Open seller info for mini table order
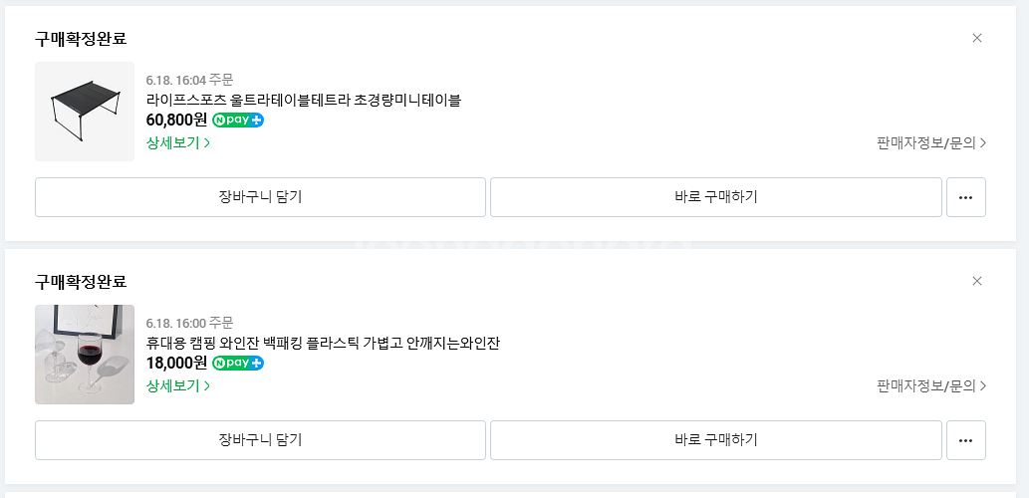This screenshot has height=498, width=1029. point(931,142)
